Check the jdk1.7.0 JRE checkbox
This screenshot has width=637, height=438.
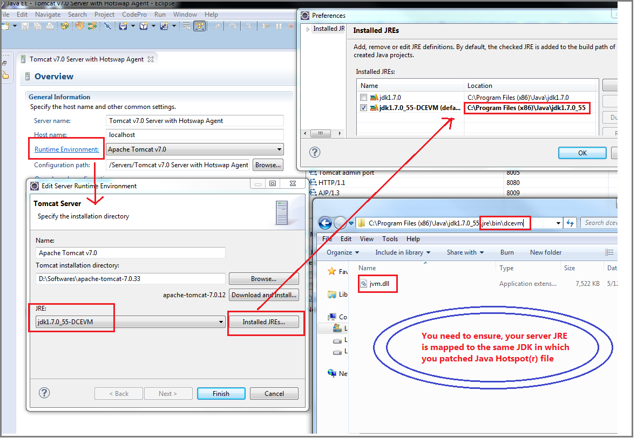click(364, 98)
